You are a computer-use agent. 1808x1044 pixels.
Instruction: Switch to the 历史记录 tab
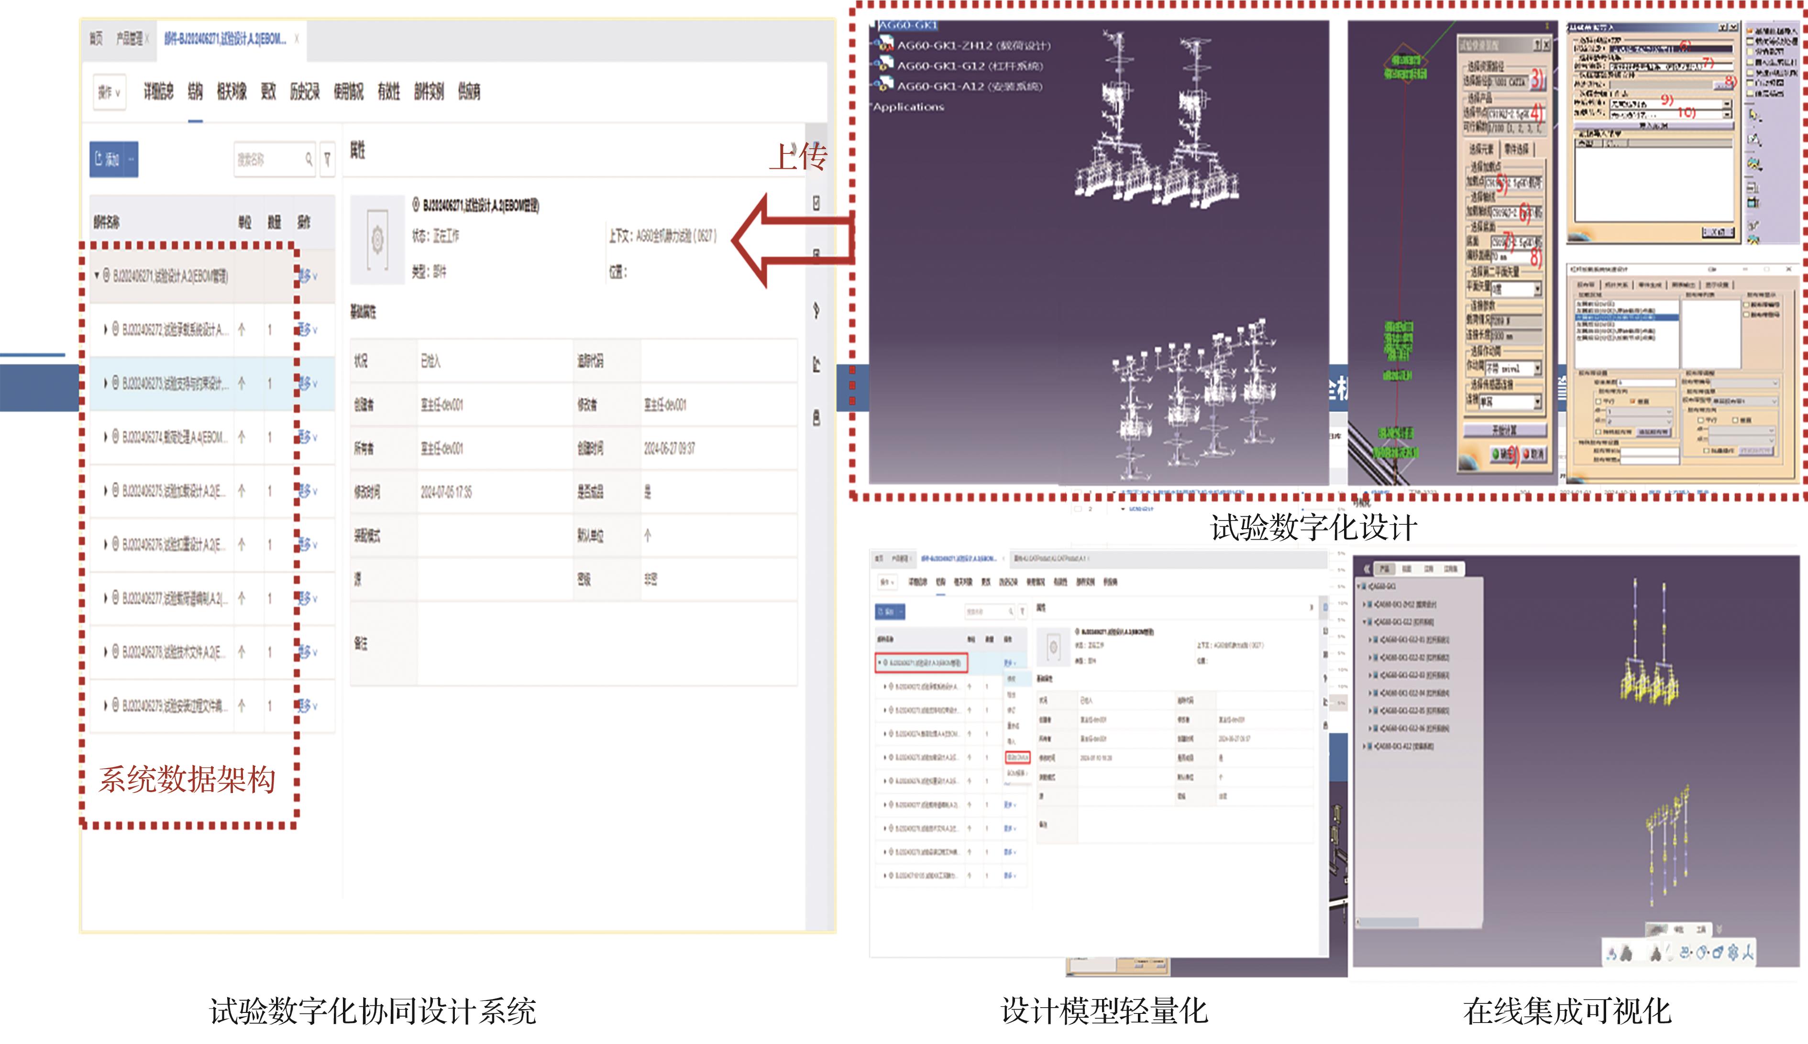pyautogui.click(x=304, y=92)
